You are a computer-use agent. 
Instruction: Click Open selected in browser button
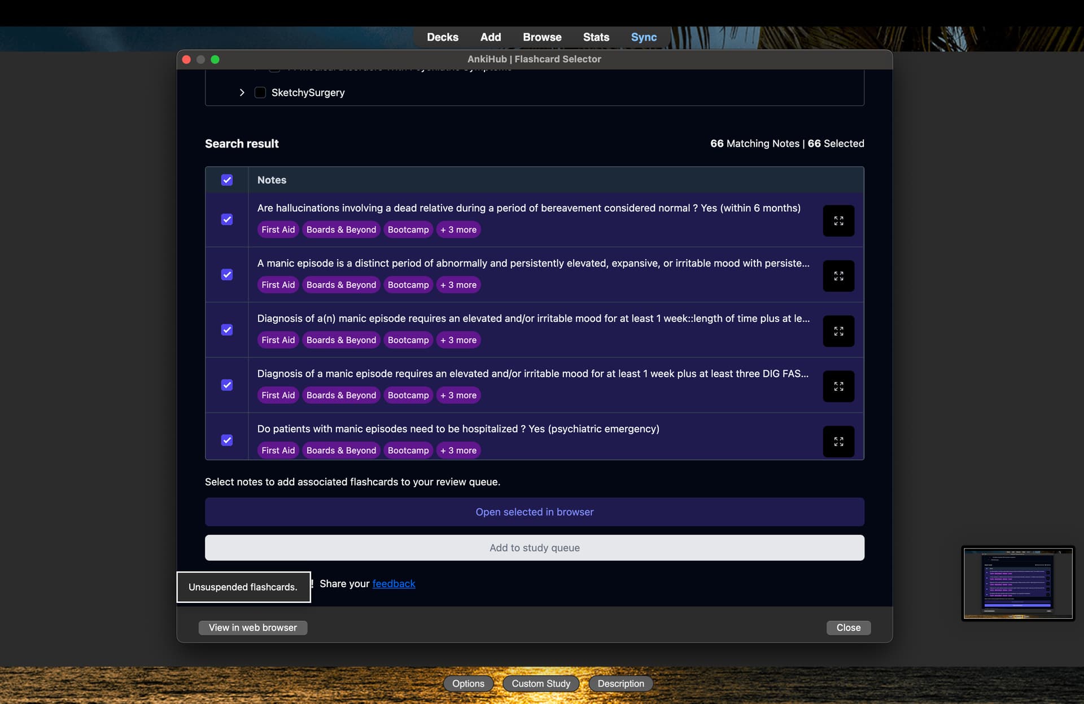534,512
